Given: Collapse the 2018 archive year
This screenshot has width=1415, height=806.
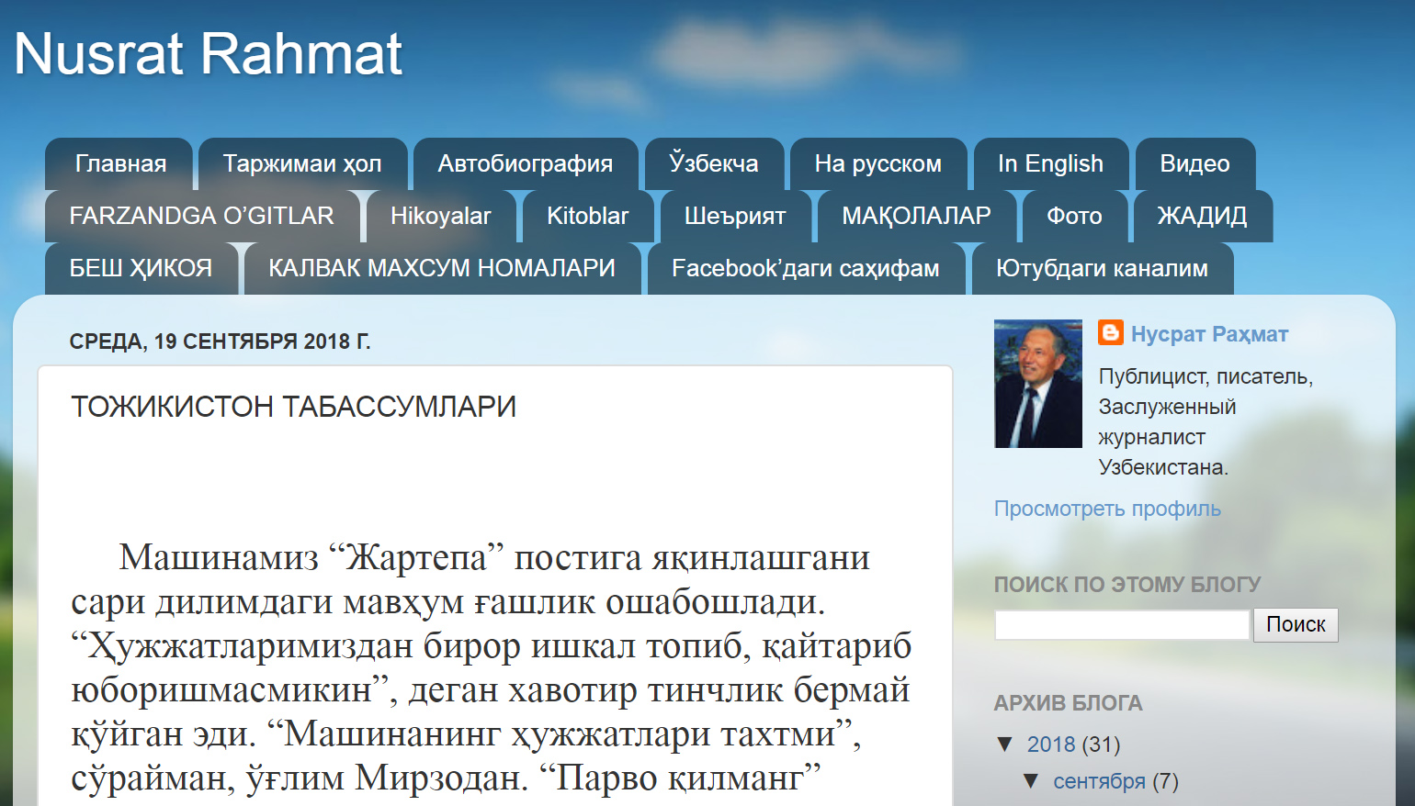Looking at the screenshot, I should click(1005, 744).
